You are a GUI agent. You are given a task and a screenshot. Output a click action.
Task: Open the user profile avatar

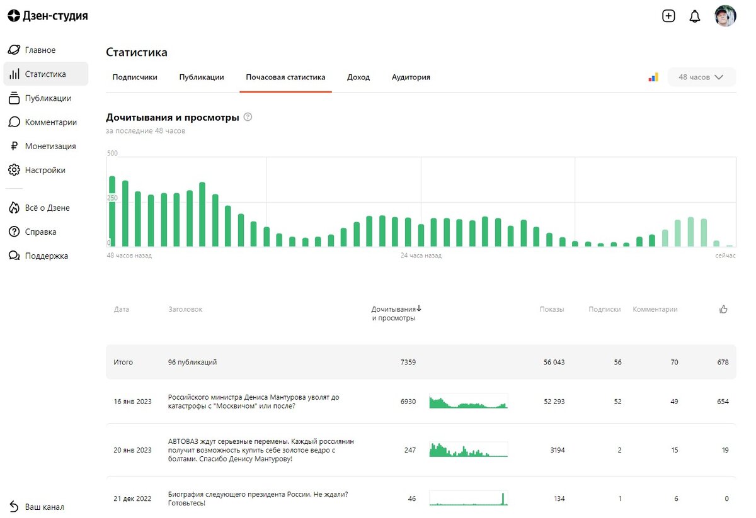click(x=725, y=16)
